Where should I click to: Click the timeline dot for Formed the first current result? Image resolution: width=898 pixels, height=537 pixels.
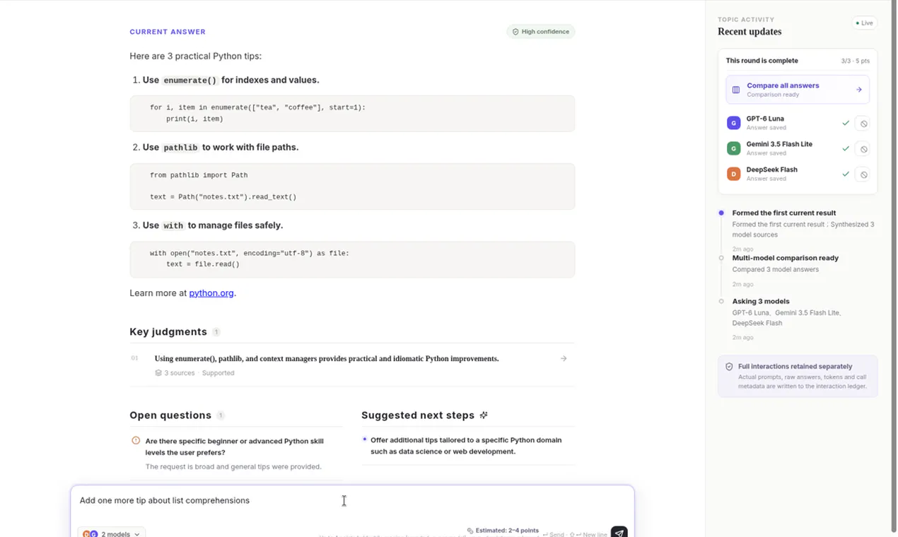pos(721,213)
